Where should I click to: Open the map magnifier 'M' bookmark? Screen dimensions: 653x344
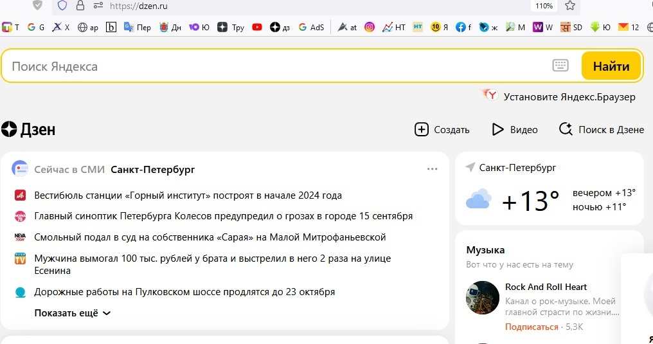point(515,27)
